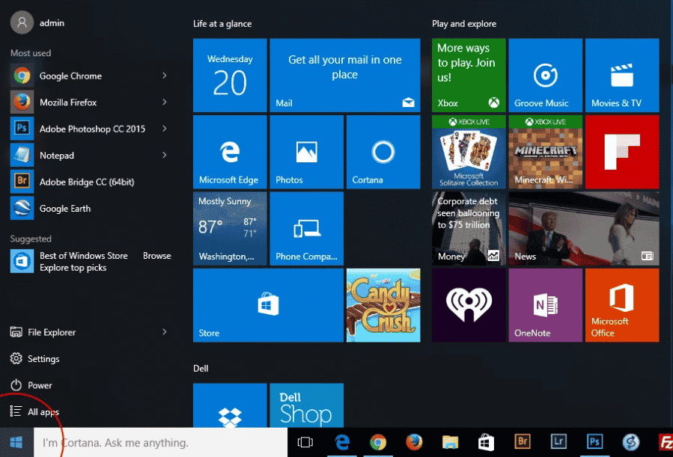The height and width of the screenshot is (457, 673).
Task: Open Task View from taskbar
Action: coord(305,443)
